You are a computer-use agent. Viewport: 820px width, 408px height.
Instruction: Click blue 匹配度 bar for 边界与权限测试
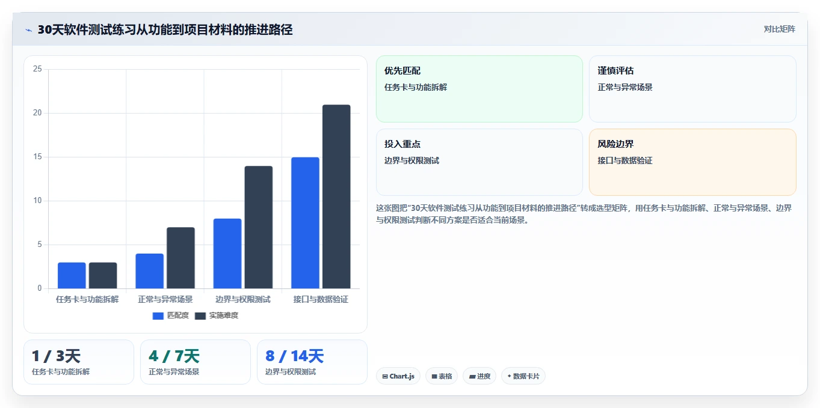[227, 254]
